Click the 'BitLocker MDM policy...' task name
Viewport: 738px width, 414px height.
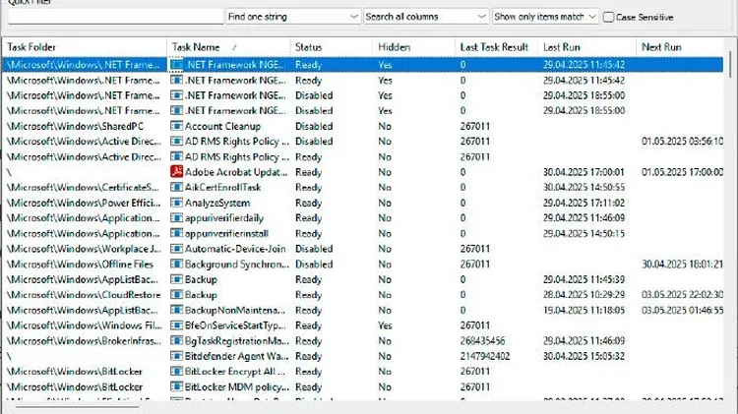pos(237,386)
